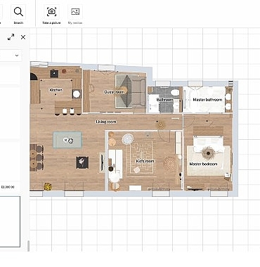Click the empty preview box in side panel
The width and height of the screenshot is (260, 267).
click(10, 221)
